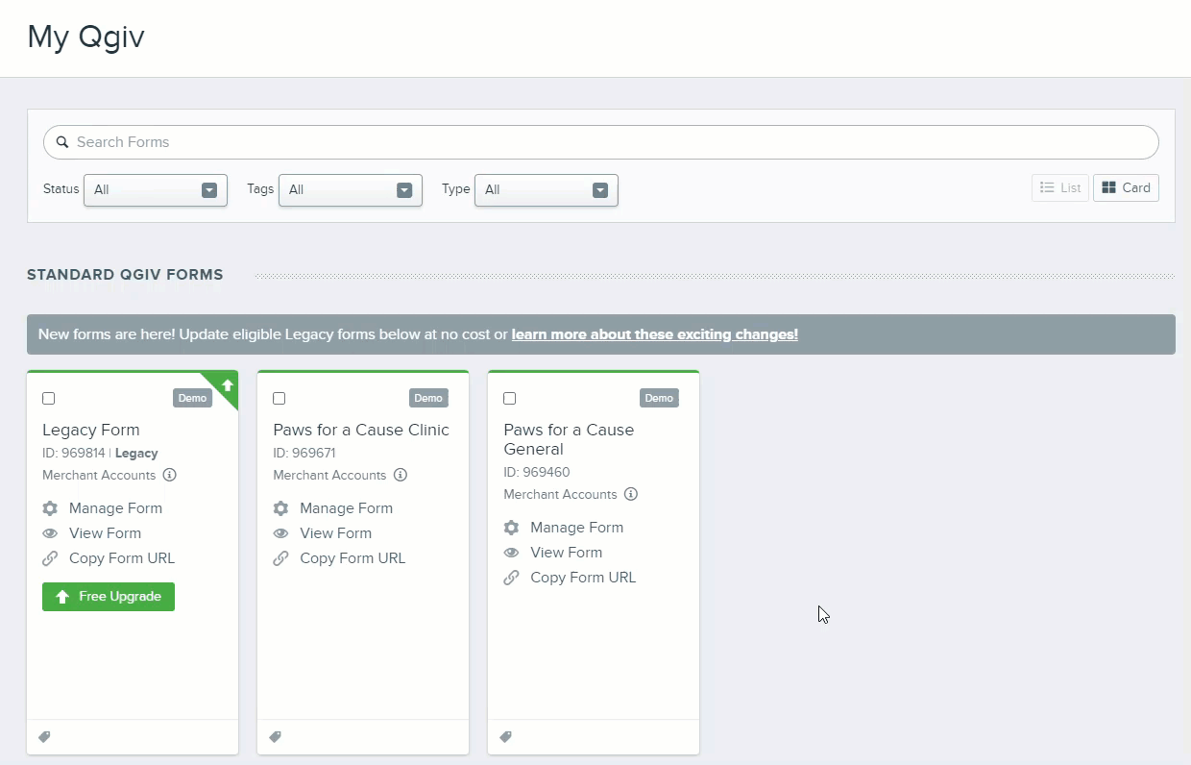Click the Demo badge on Paws for a Cause General
This screenshot has width=1191, height=765.
point(659,398)
